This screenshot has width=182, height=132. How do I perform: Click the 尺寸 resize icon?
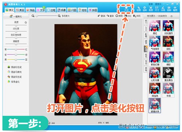pos(157,9)
